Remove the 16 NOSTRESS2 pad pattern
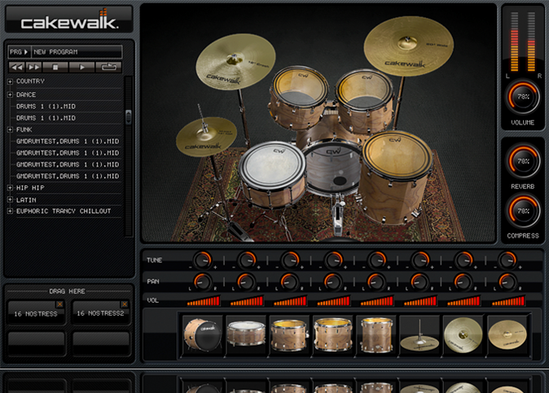Screen dimensions: 549x393 coord(125,304)
